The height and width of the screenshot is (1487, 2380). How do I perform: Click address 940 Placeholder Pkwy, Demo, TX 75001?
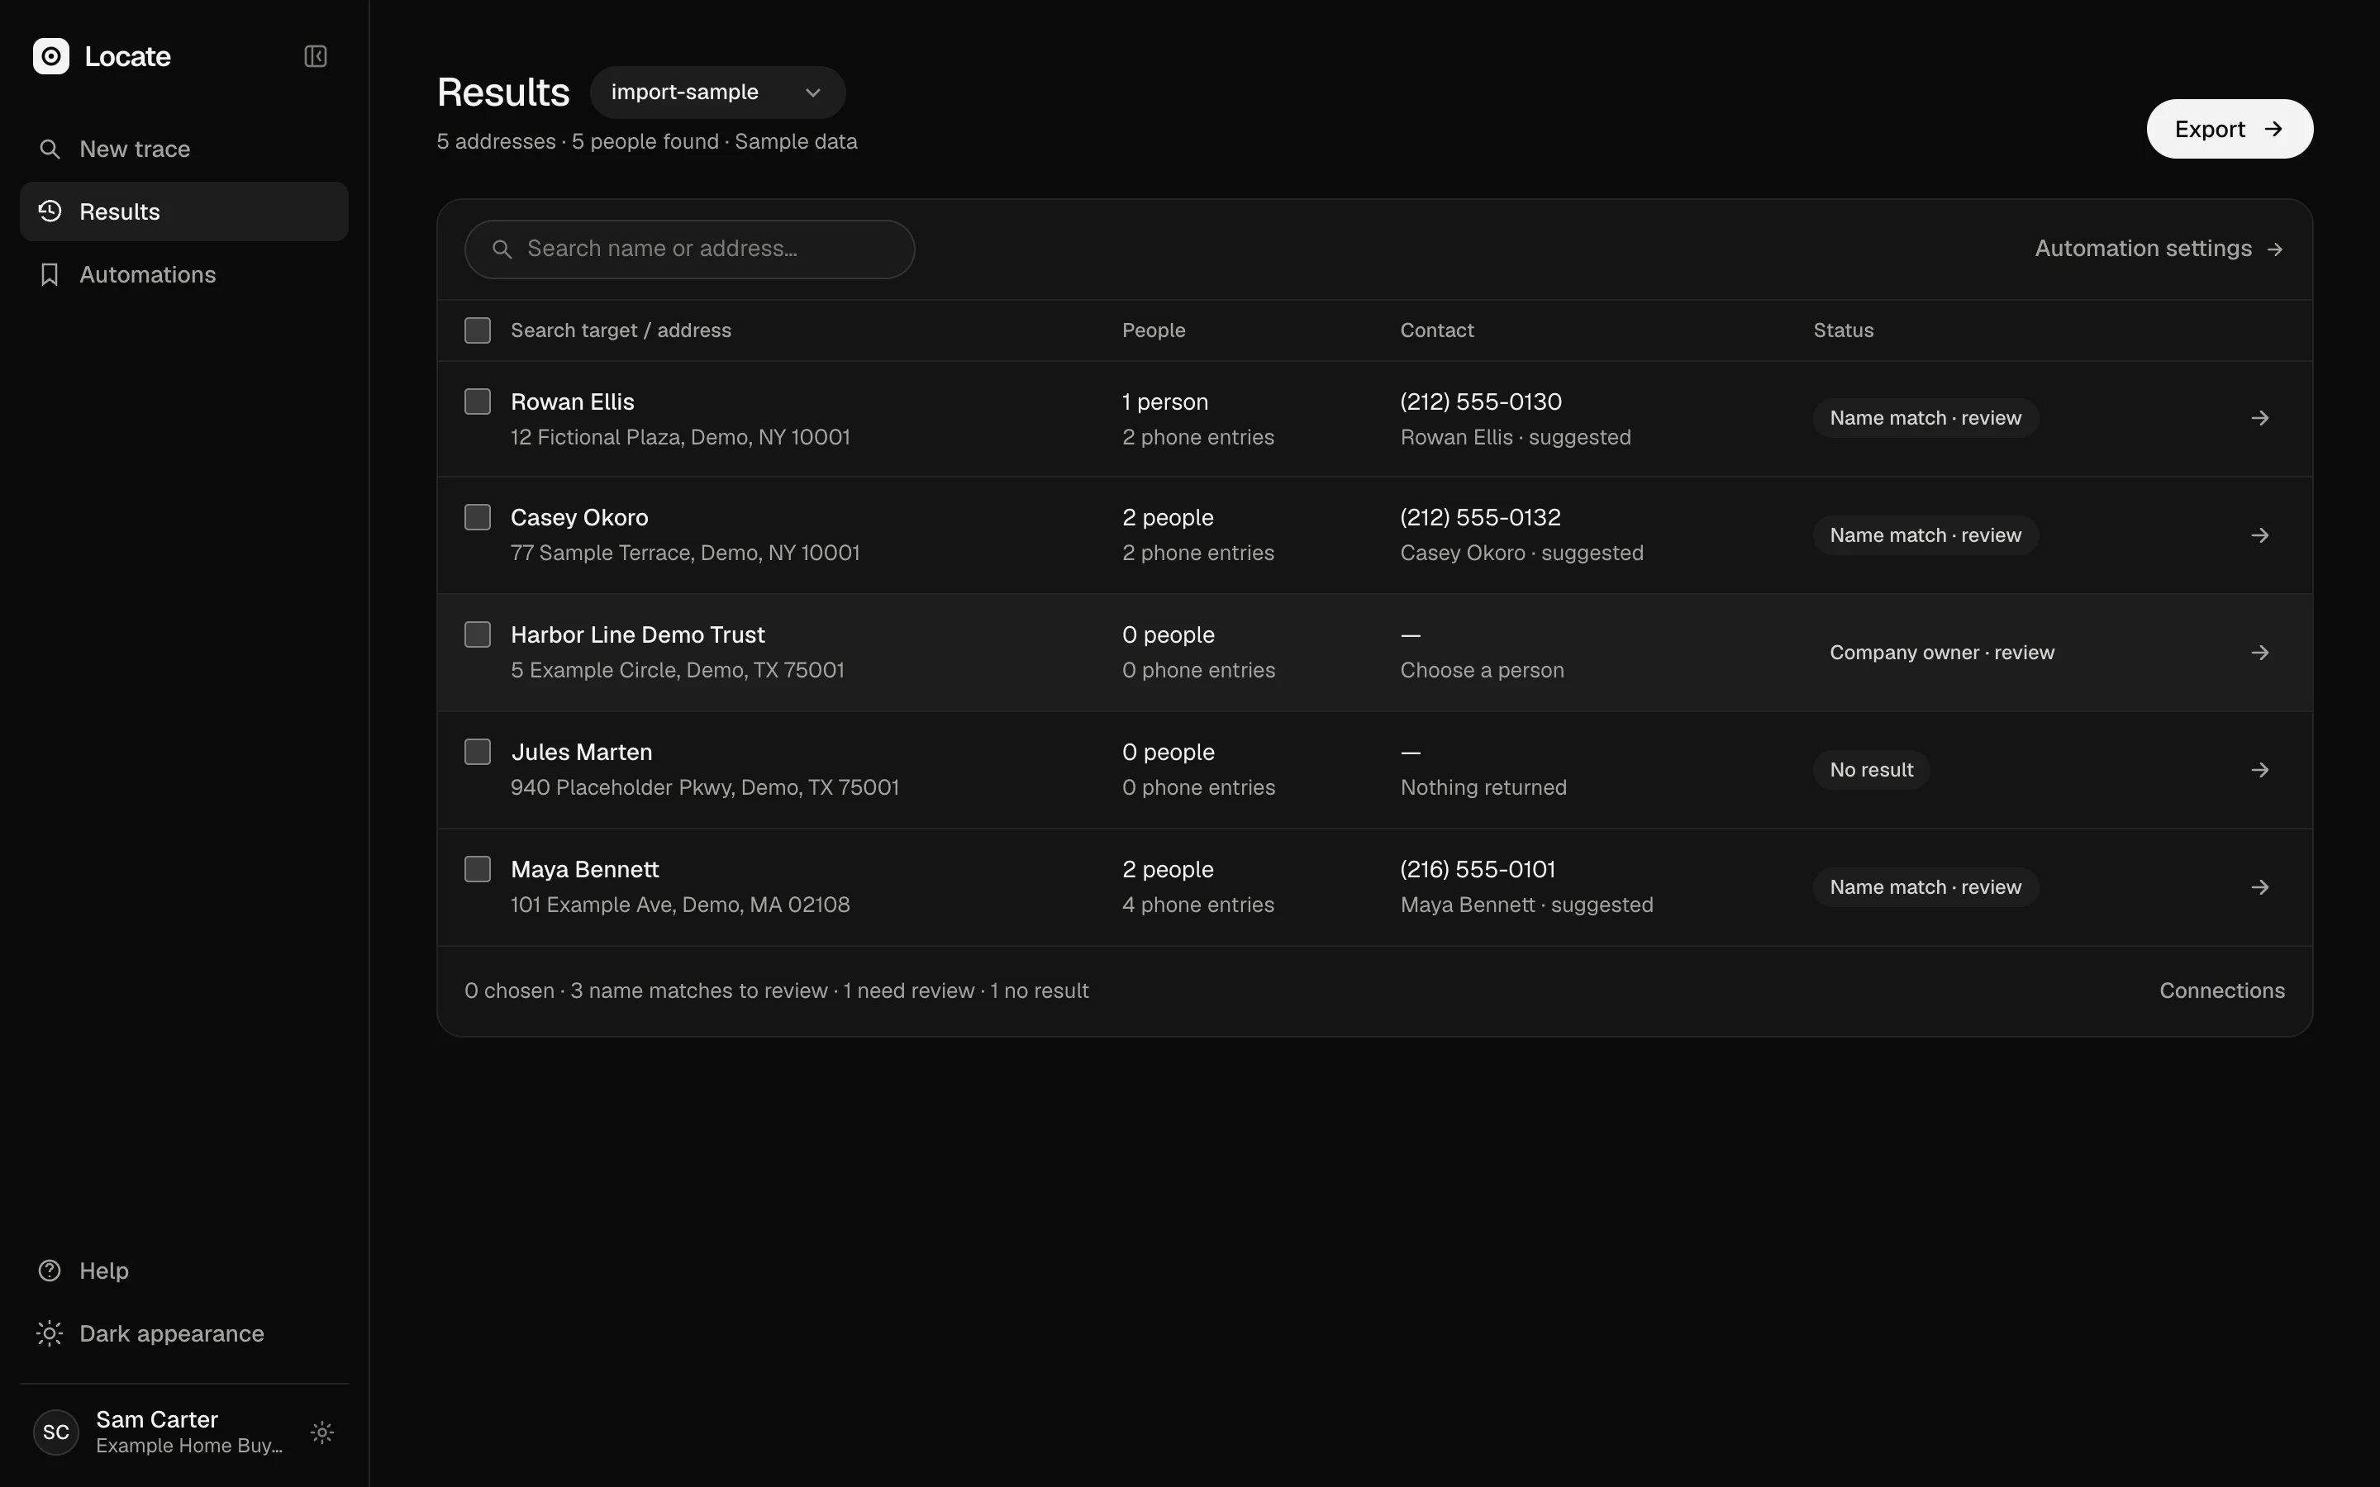pyautogui.click(x=705, y=786)
